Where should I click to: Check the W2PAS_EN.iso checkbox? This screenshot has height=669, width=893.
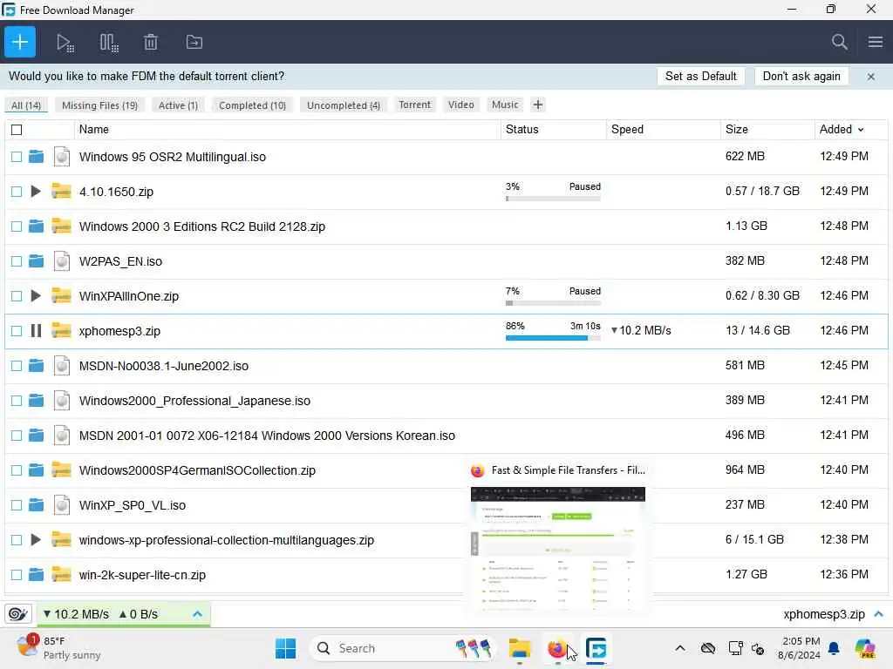pos(17,261)
